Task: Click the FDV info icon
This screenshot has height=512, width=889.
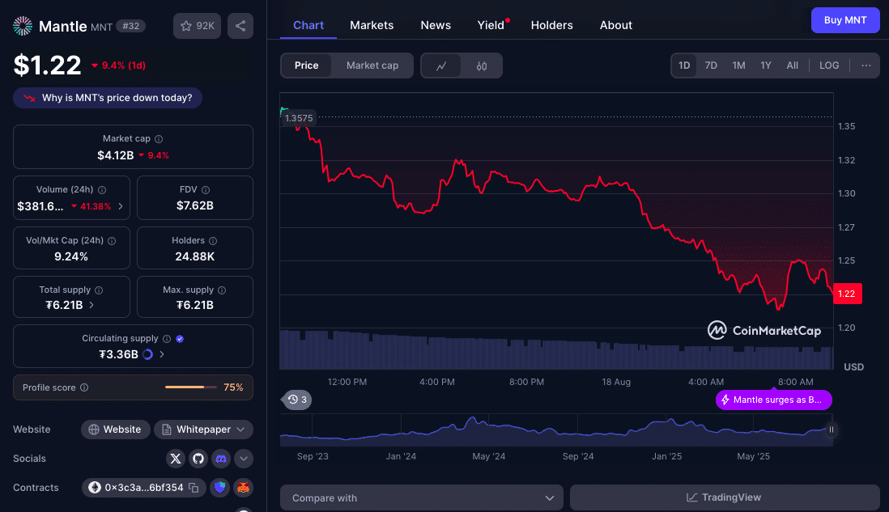Action: (206, 190)
